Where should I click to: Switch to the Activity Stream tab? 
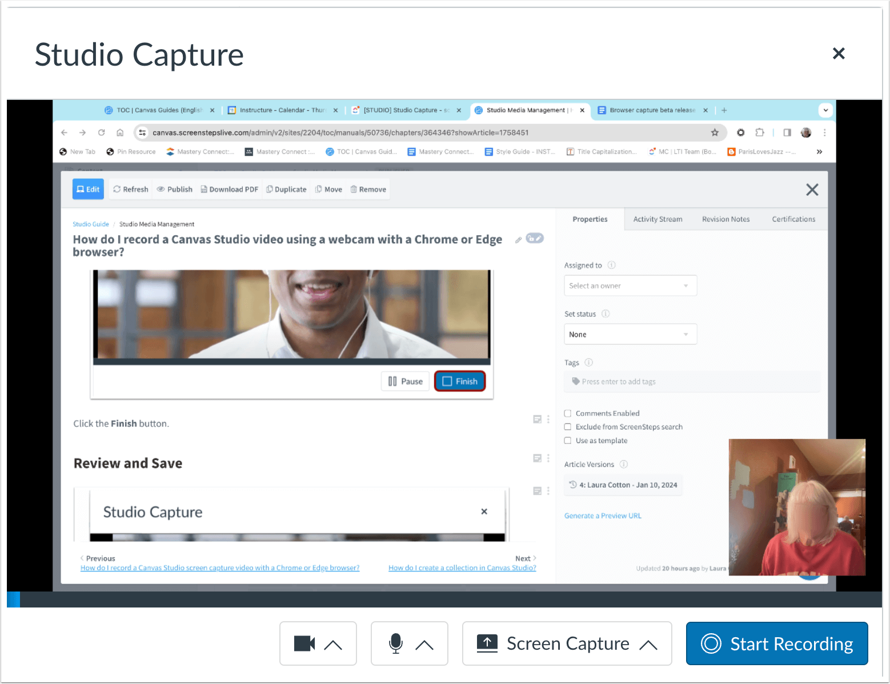658,219
